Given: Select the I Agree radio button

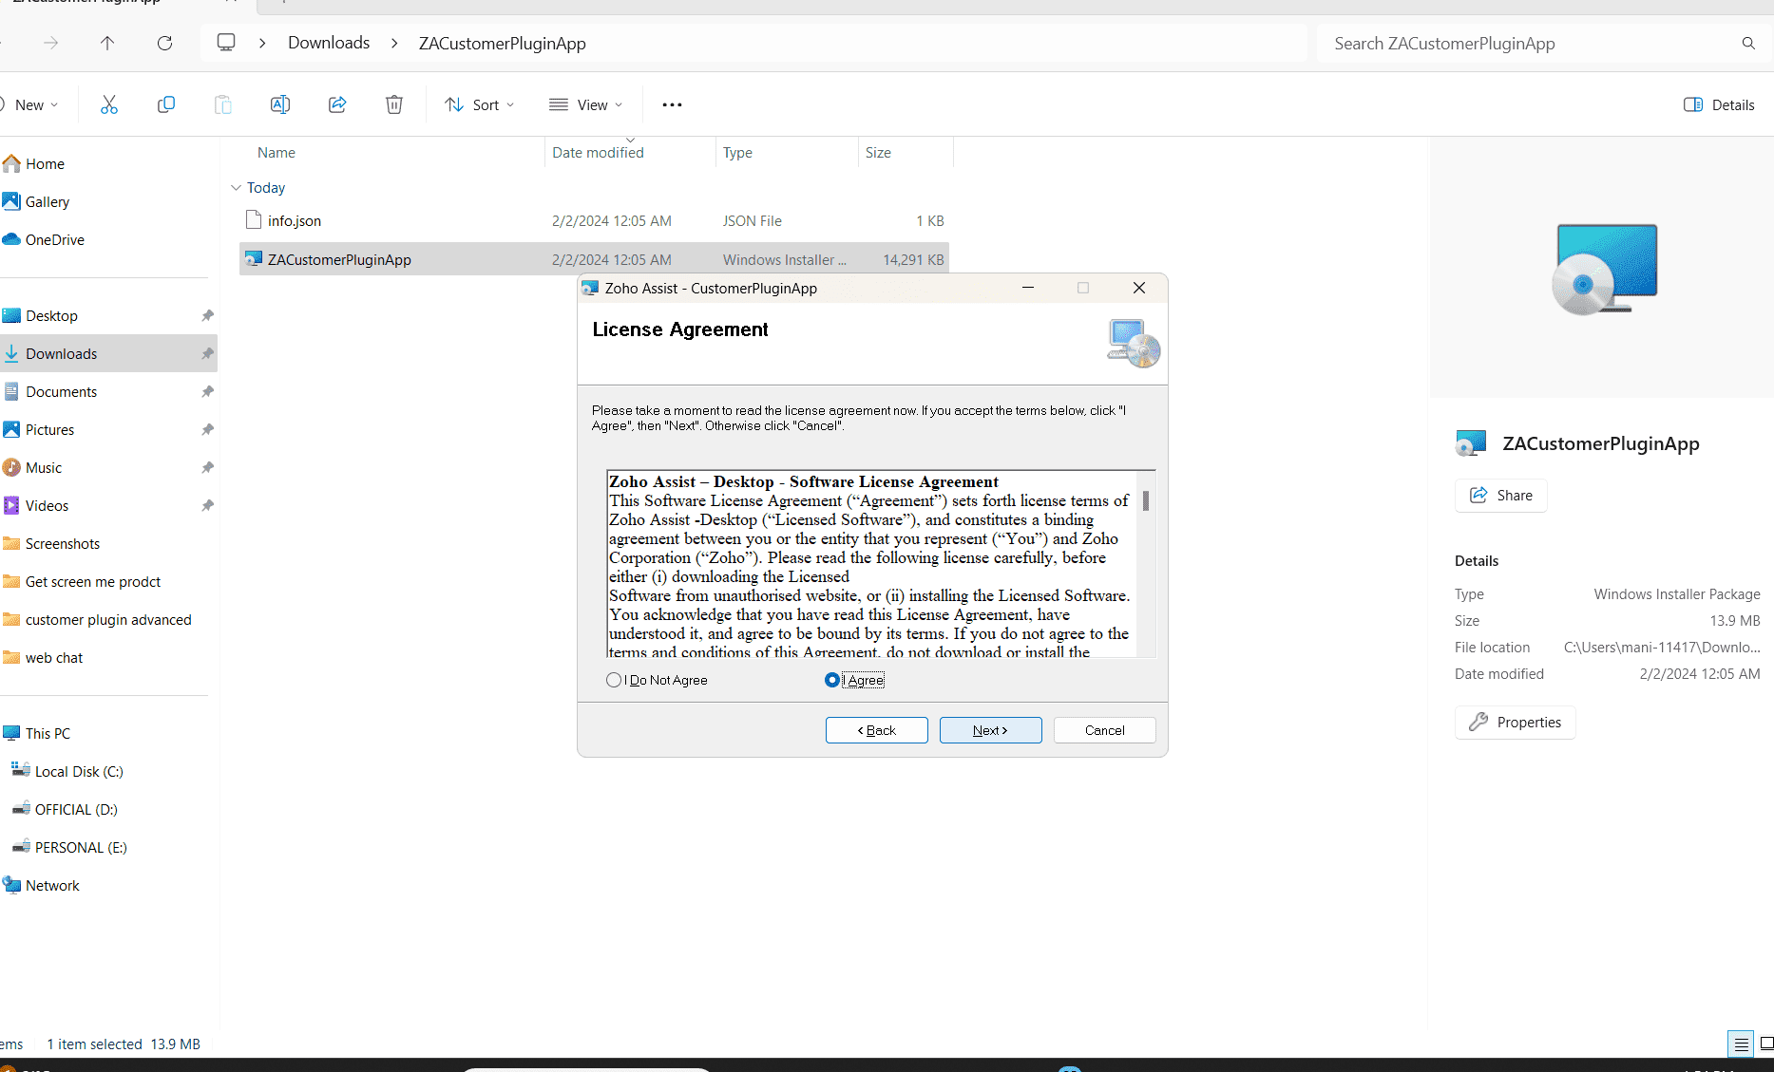Looking at the screenshot, I should [x=832, y=680].
